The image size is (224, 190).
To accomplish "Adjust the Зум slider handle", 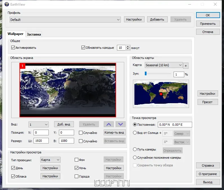I will coord(146,74).
